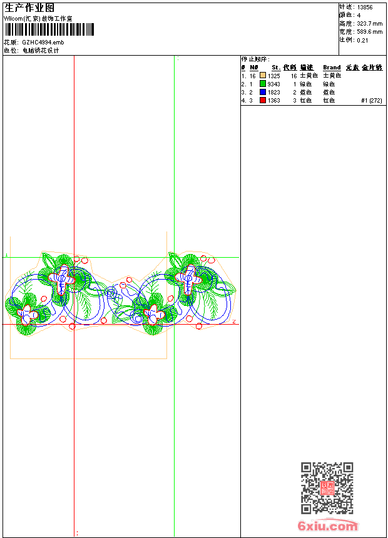This screenshot has width=388, height=538.
Task: Click the thread code '1325' cell
Action: (x=274, y=76)
